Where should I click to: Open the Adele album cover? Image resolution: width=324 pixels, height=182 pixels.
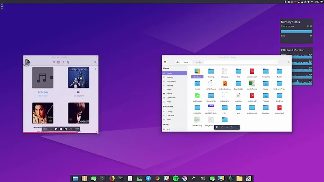[x=79, y=113]
